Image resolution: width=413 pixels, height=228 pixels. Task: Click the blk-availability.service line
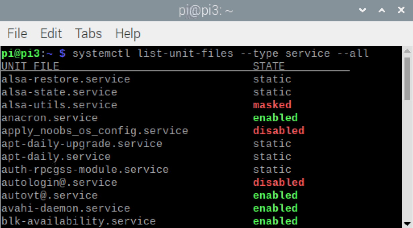pos(78,221)
